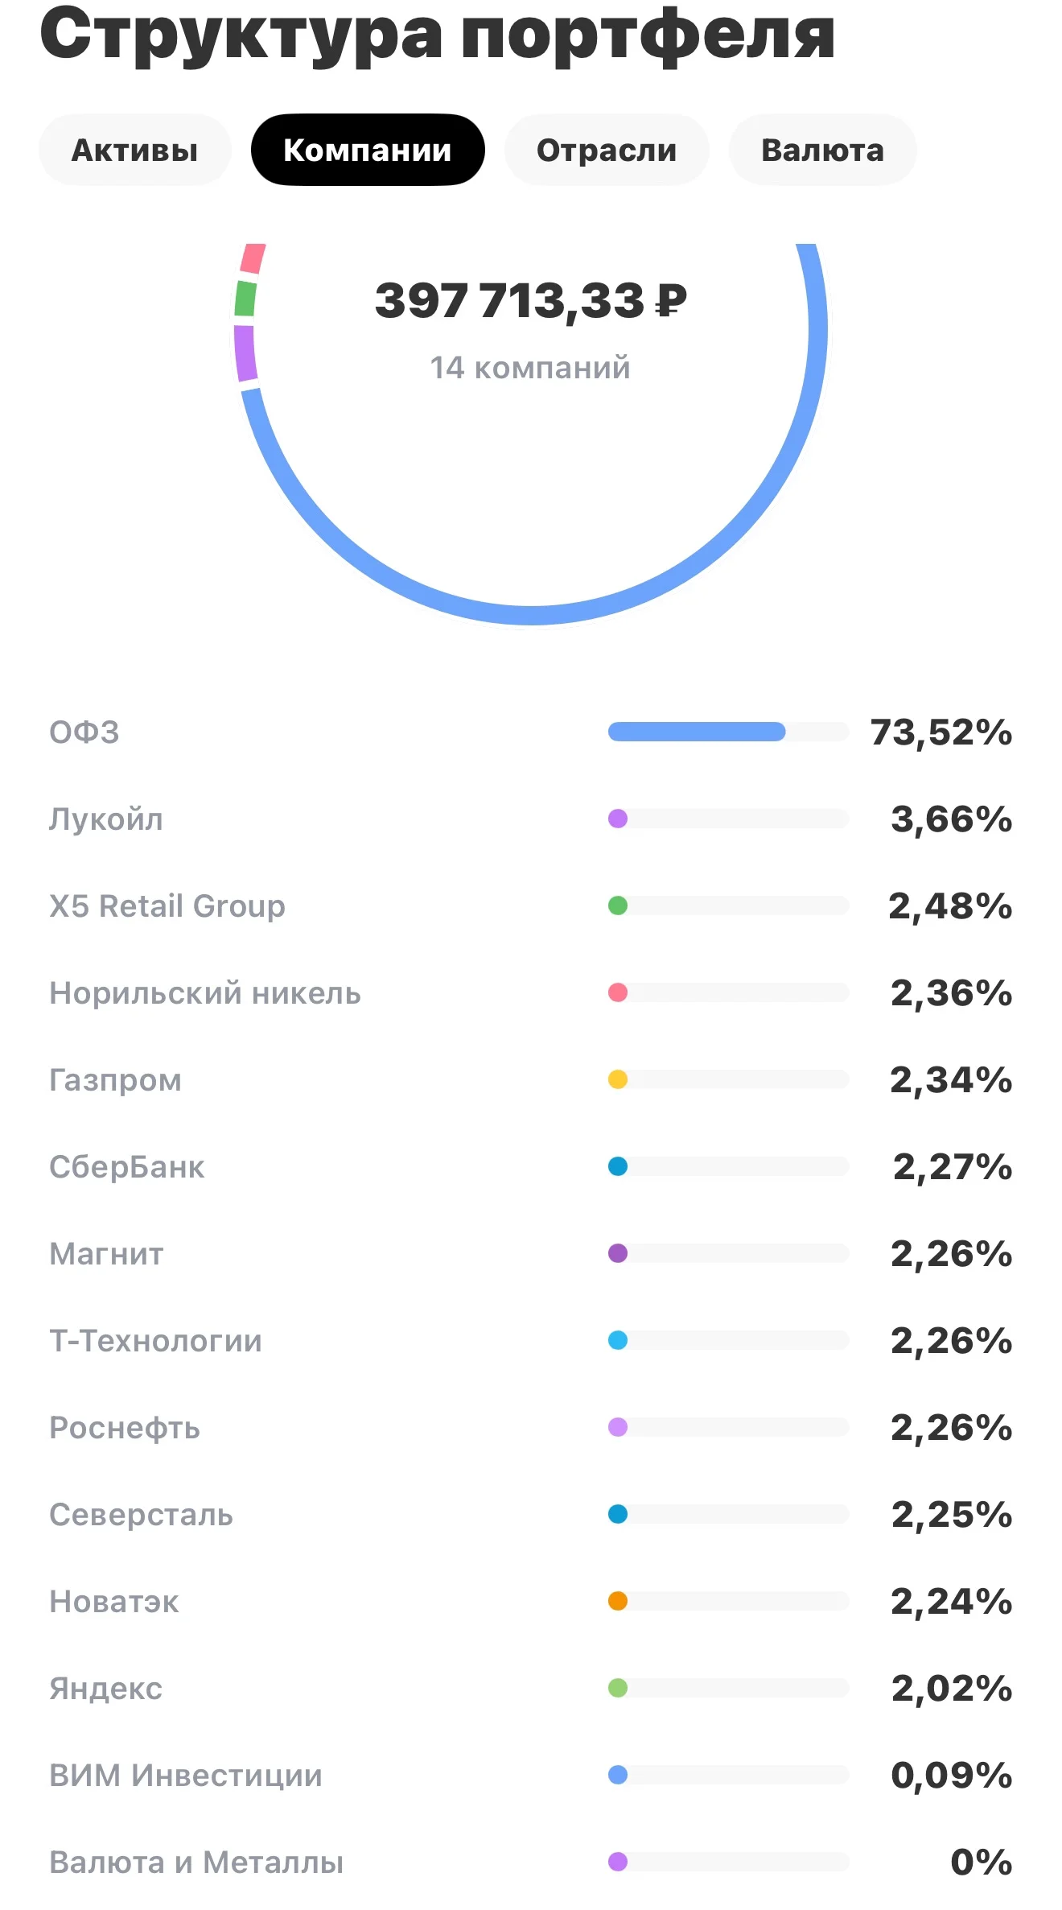Tap the blue ОФЗ progress bar
Viewport: 1062px width, 1910px height.
pyautogui.click(x=697, y=732)
